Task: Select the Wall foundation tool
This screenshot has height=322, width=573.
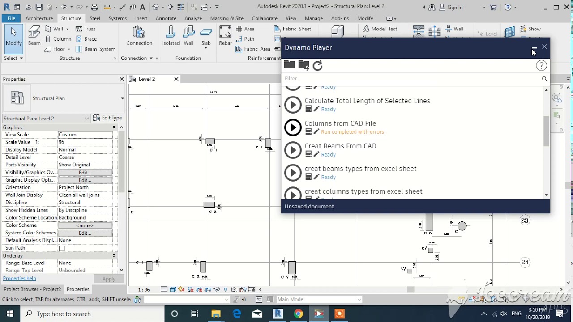Action: click(x=188, y=35)
